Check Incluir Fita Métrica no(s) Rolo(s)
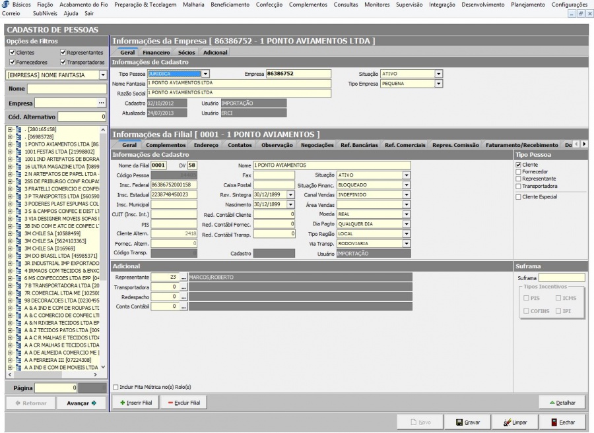Viewport: 594px width, 433px height. tap(116, 387)
